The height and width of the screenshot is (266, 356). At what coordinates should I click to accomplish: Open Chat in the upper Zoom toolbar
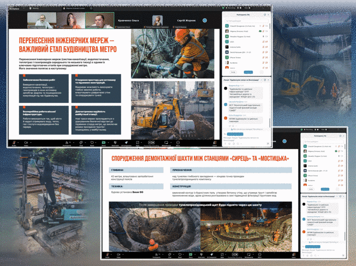81,143
